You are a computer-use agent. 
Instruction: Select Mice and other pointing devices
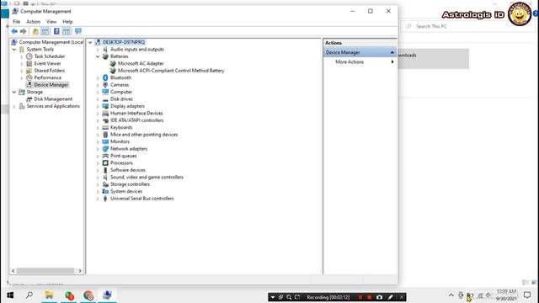coord(144,135)
